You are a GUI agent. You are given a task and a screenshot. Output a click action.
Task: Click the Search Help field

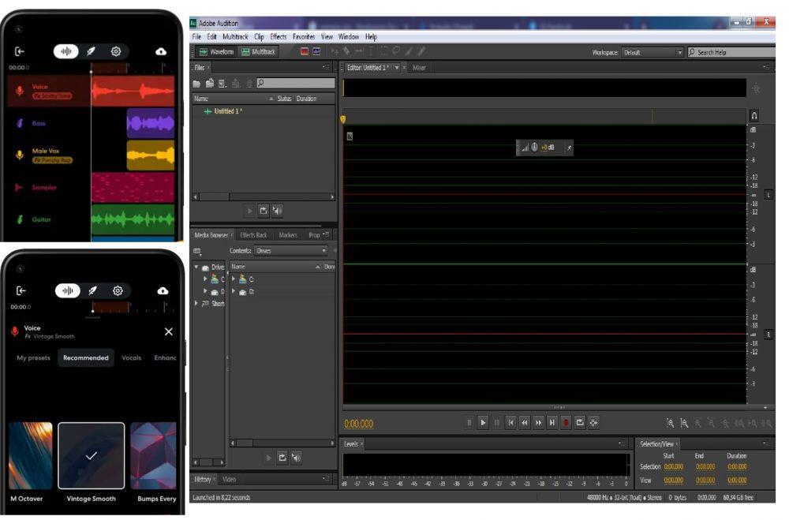pyautogui.click(x=731, y=52)
